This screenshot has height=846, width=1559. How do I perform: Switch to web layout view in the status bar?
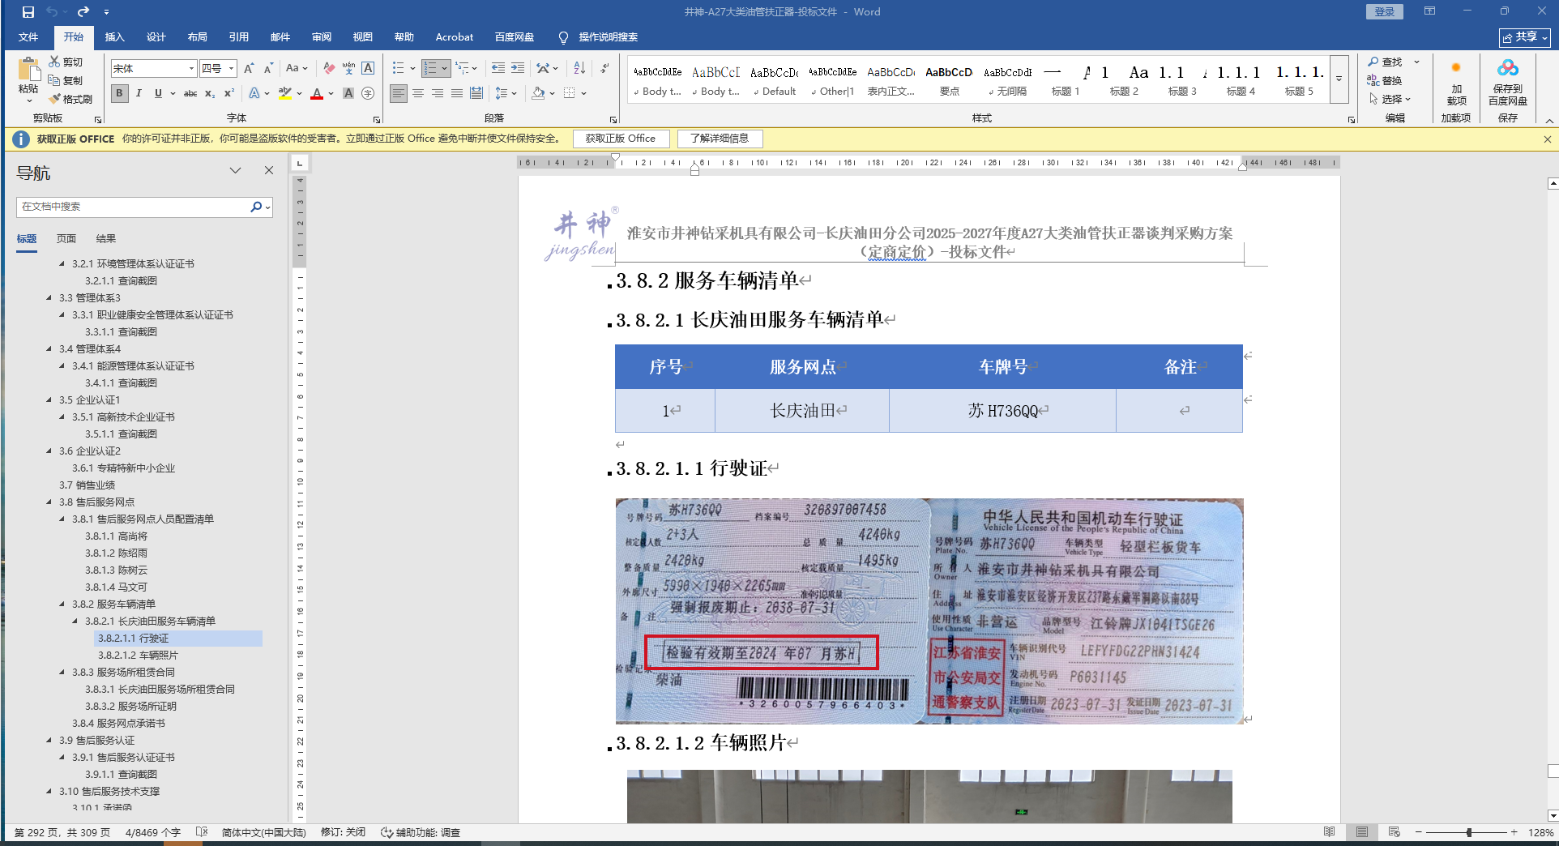pyautogui.click(x=1395, y=832)
